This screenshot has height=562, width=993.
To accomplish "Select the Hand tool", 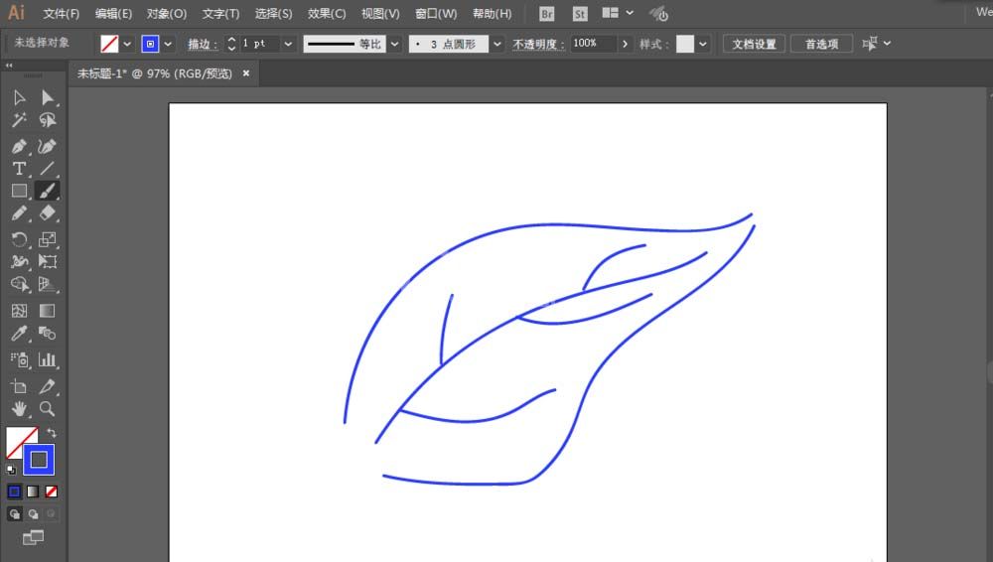I will [x=19, y=409].
